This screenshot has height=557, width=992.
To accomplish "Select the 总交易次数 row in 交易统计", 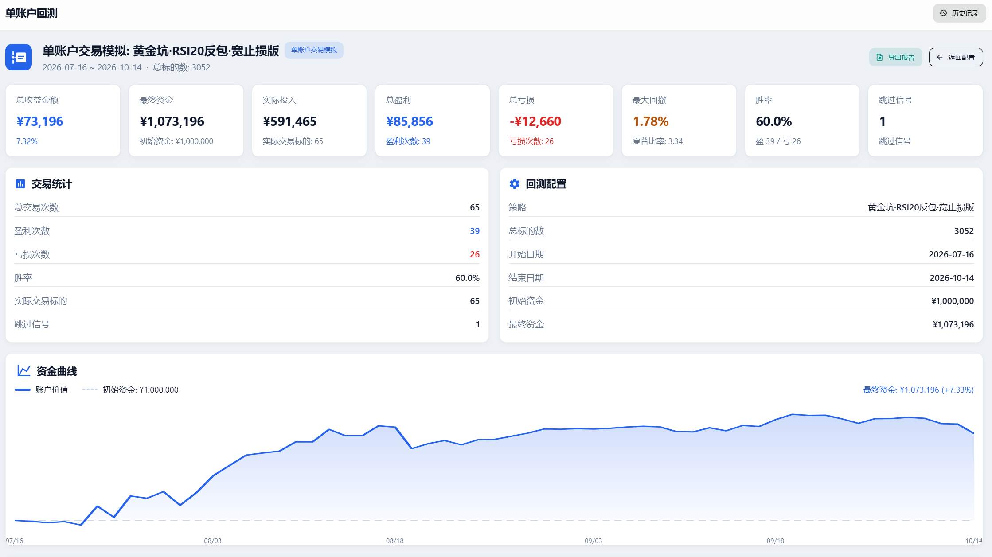I will tap(247, 207).
